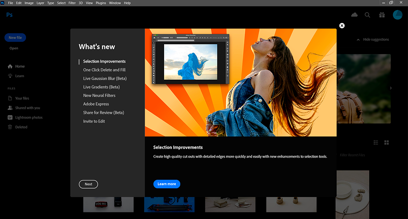The image size is (408, 219).
Task: Open the Layer menu
Action: (40, 3)
